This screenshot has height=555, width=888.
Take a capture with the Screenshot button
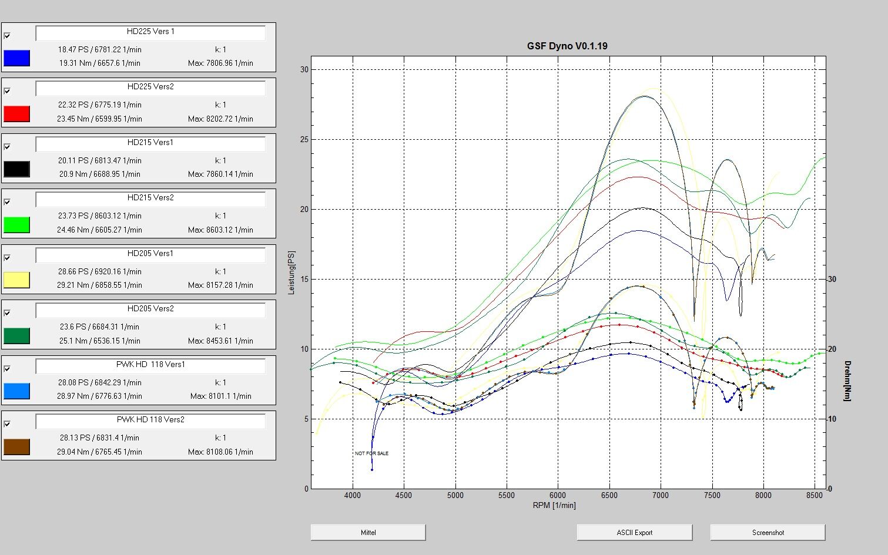click(x=768, y=533)
